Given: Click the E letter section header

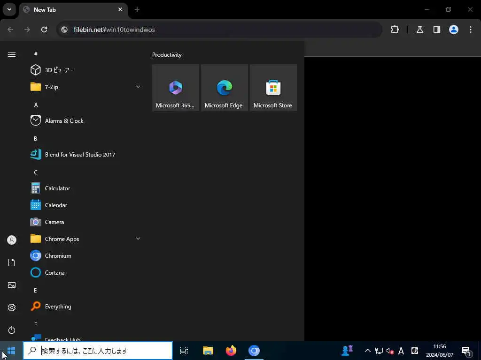Looking at the screenshot, I should point(36,290).
